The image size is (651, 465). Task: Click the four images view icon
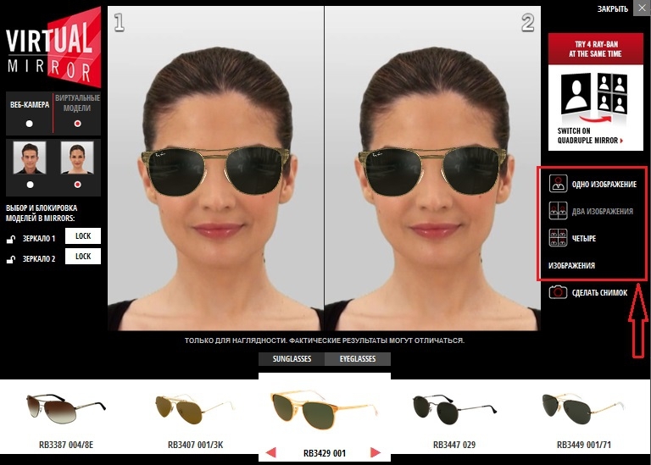(x=558, y=238)
